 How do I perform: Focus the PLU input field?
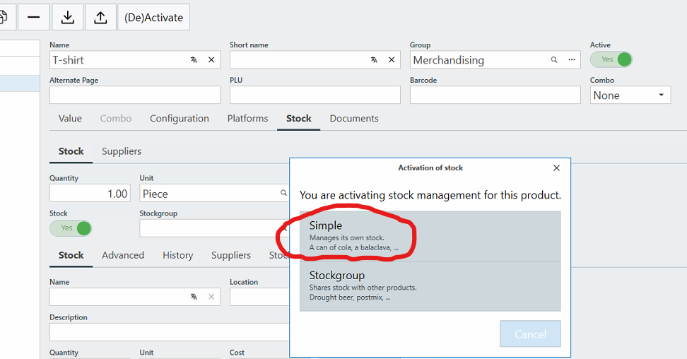coord(315,95)
